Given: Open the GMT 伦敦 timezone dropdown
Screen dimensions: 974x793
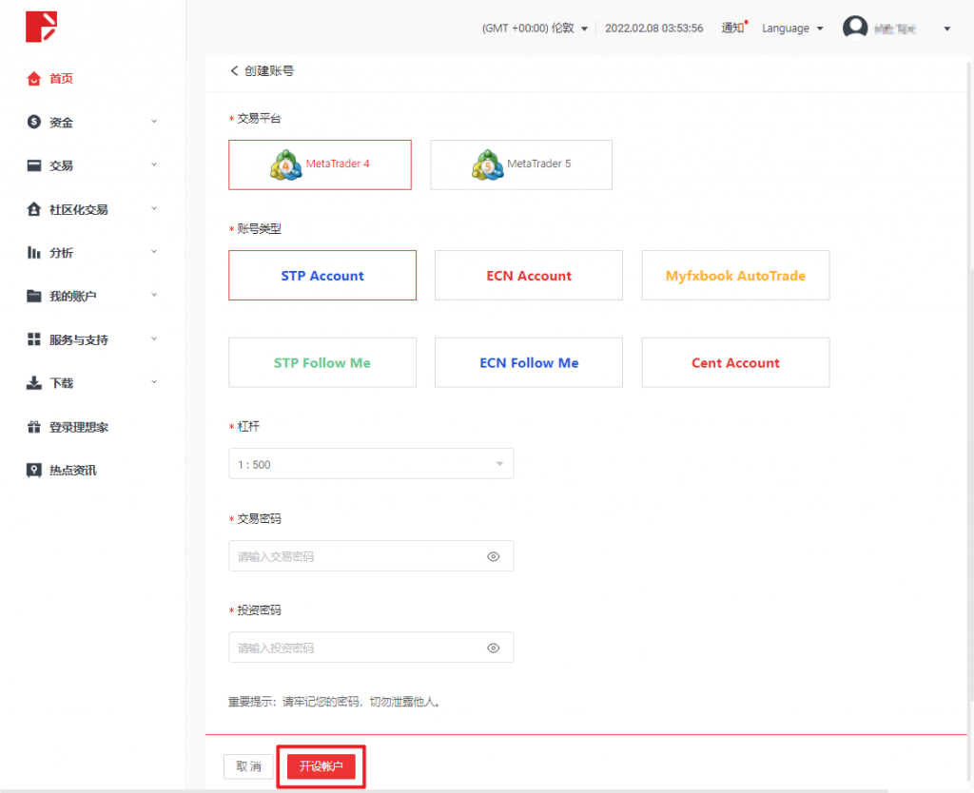Looking at the screenshot, I should point(536,29).
